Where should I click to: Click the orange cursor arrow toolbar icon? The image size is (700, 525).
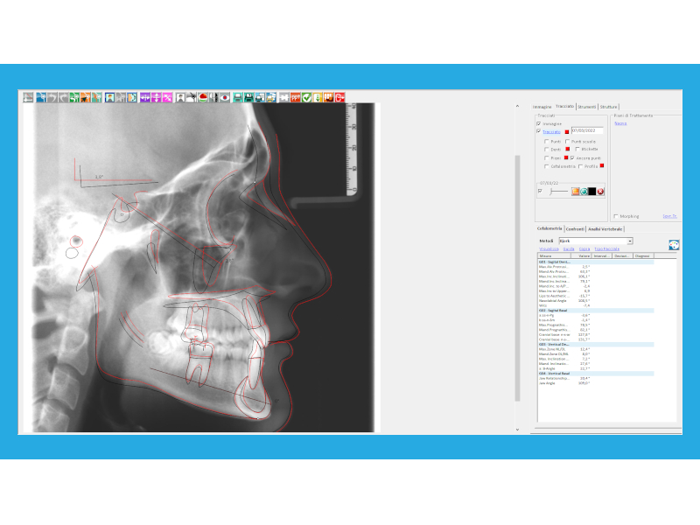[85, 97]
